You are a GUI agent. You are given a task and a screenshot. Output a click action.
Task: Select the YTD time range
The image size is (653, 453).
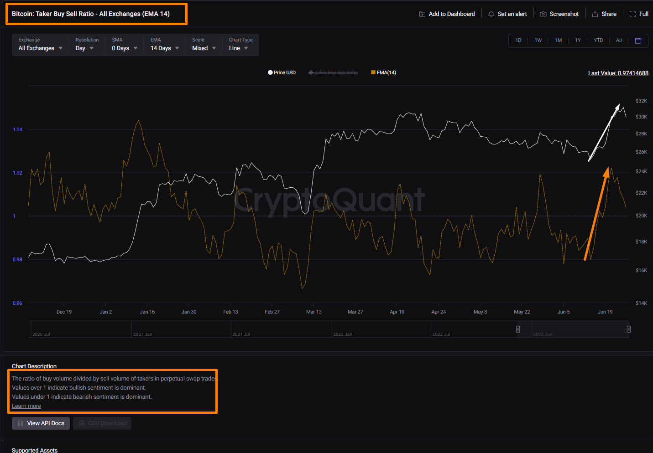tap(598, 41)
